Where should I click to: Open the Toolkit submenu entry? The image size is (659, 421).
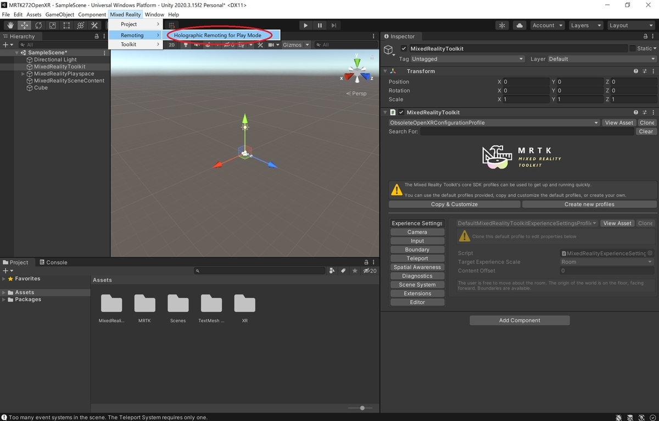[x=135, y=45]
